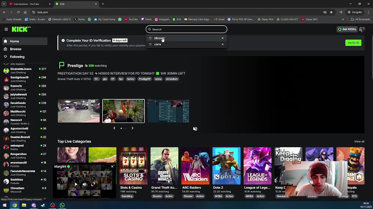Viewport: 373px width, 209px height.
Task: Open WhatsApp in taskbar
Action: [62, 205]
